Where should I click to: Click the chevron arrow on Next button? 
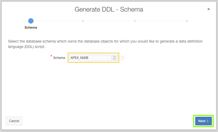(208, 121)
